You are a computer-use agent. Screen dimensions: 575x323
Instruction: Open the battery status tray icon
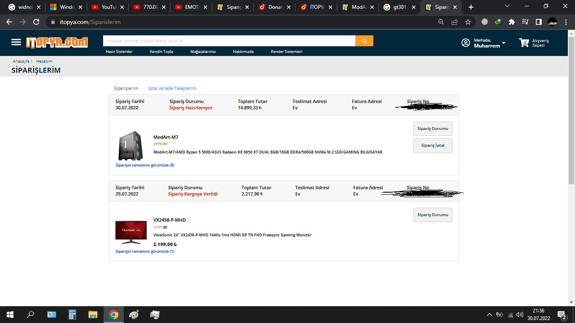pyautogui.click(x=500, y=315)
